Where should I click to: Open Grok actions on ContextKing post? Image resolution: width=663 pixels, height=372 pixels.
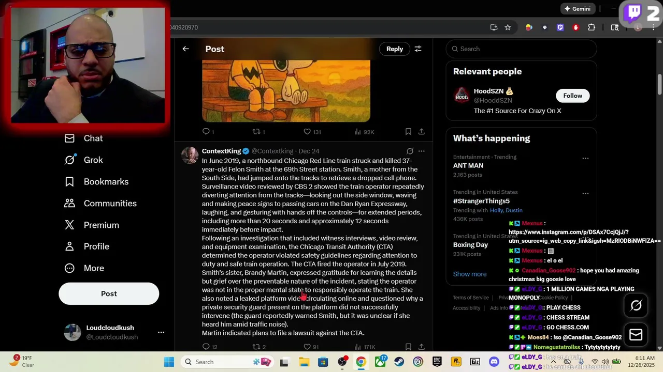pyautogui.click(x=410, y=151)
